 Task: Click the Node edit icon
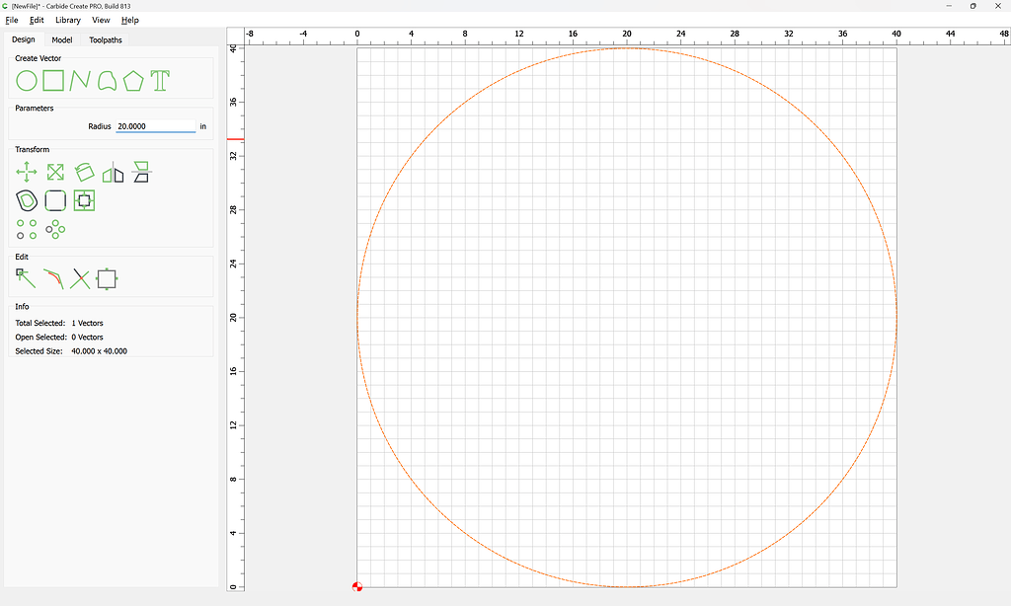tap(26, 278)
